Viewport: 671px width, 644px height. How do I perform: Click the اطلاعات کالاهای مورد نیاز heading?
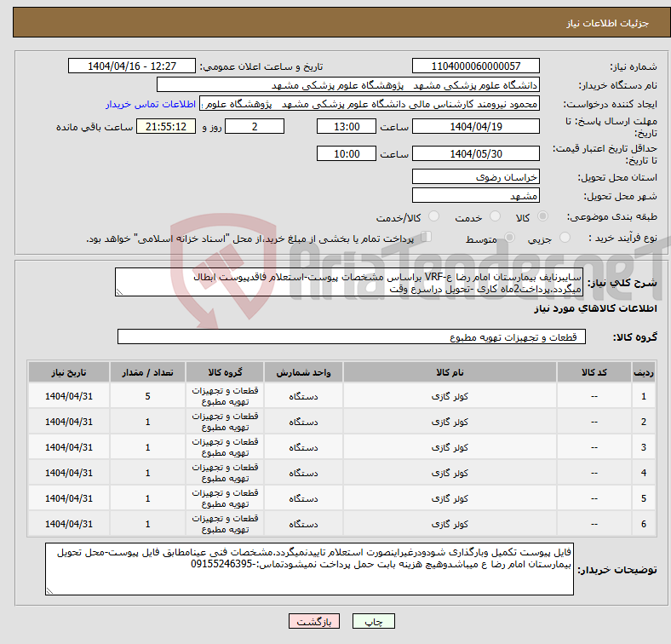click(x=595, y=308)
